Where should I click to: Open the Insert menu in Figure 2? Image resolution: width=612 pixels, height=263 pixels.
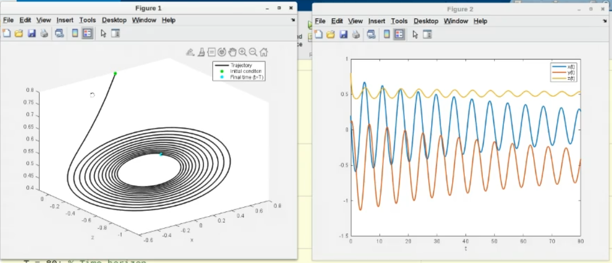377,21
